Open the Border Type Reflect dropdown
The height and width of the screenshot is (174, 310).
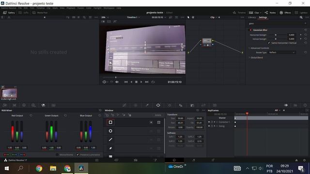tap(282, 53)
